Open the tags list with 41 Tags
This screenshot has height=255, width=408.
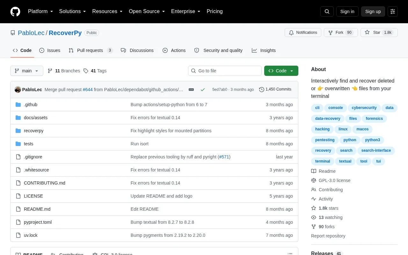(x=95, y=71)
